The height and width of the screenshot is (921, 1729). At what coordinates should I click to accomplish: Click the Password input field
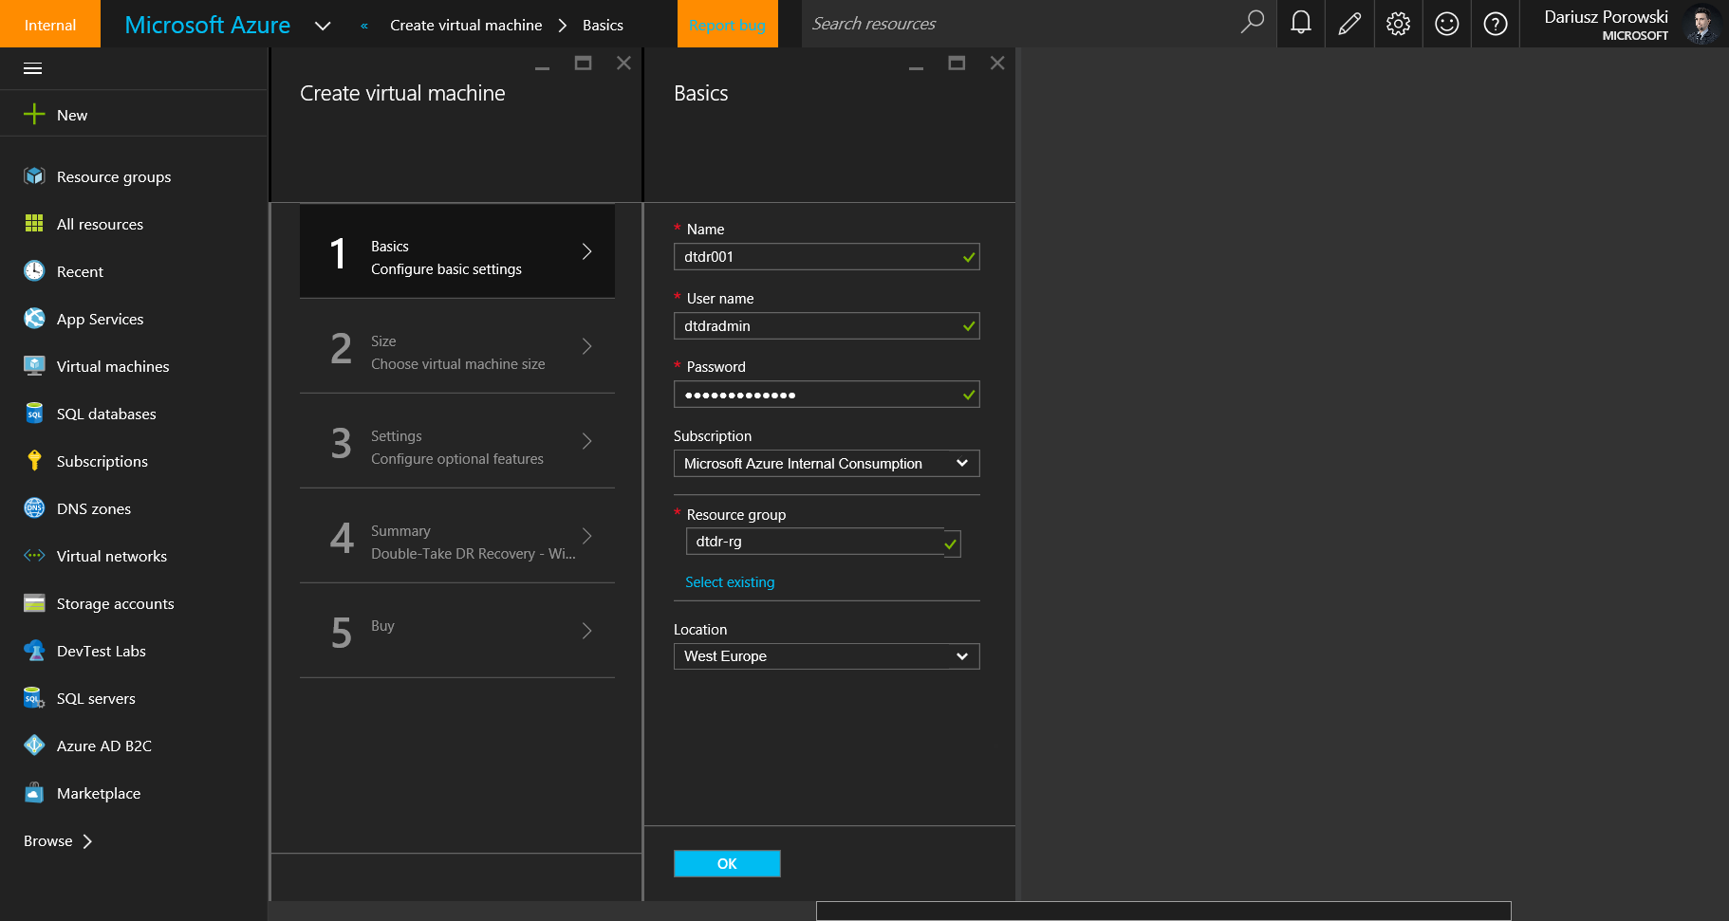[827, 395]
